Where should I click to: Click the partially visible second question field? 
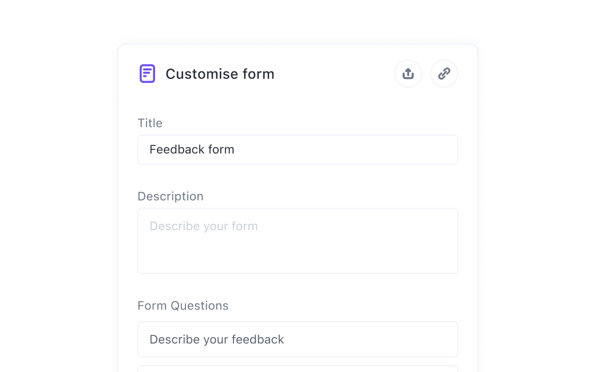pyautogui.click(x=298, y=369)
